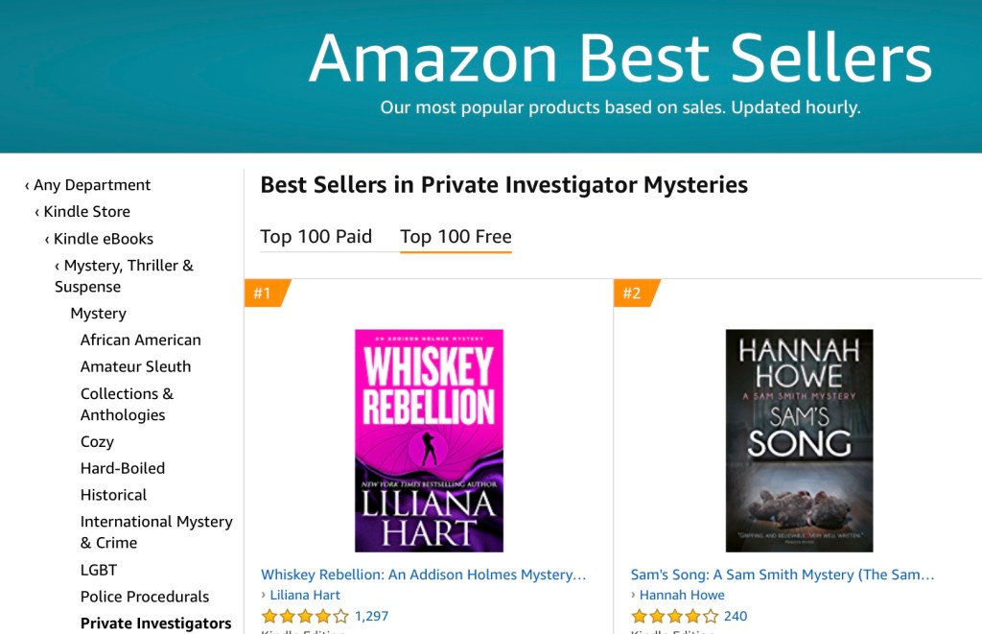The width and height of the screenshot is (982, 634).
Task: Open the Whiskey Rebellion title link
Action: (423, 575)
